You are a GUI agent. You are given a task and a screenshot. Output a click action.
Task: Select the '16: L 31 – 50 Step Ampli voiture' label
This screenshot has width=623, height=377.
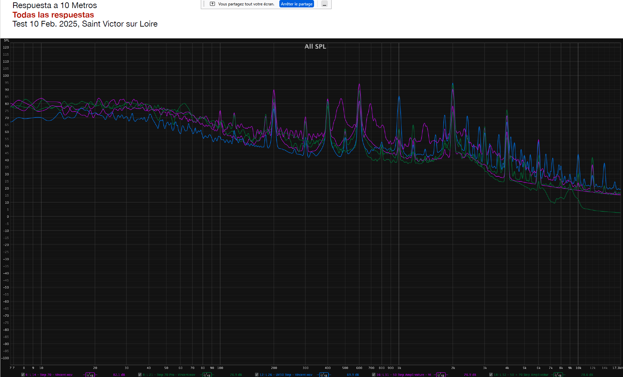coord(404,375)
